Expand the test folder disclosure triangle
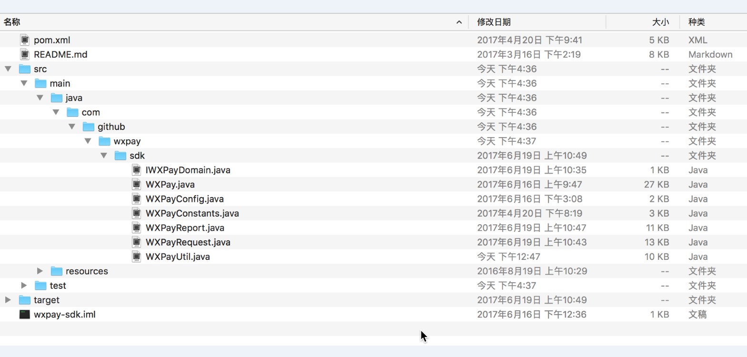747x357 pixels. [24, 286]
